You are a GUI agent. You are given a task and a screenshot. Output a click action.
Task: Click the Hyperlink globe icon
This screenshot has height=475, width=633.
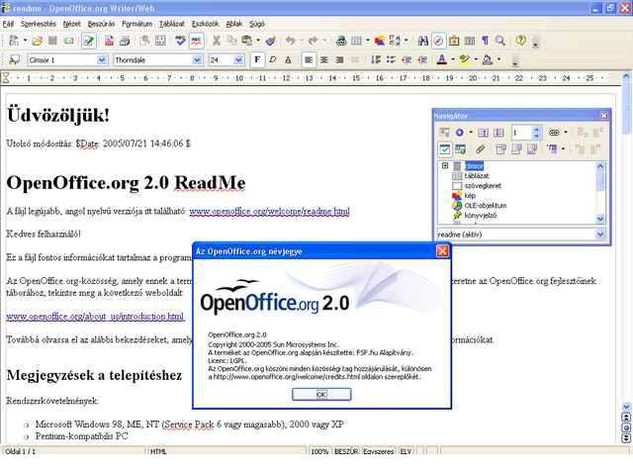point(341,41)
